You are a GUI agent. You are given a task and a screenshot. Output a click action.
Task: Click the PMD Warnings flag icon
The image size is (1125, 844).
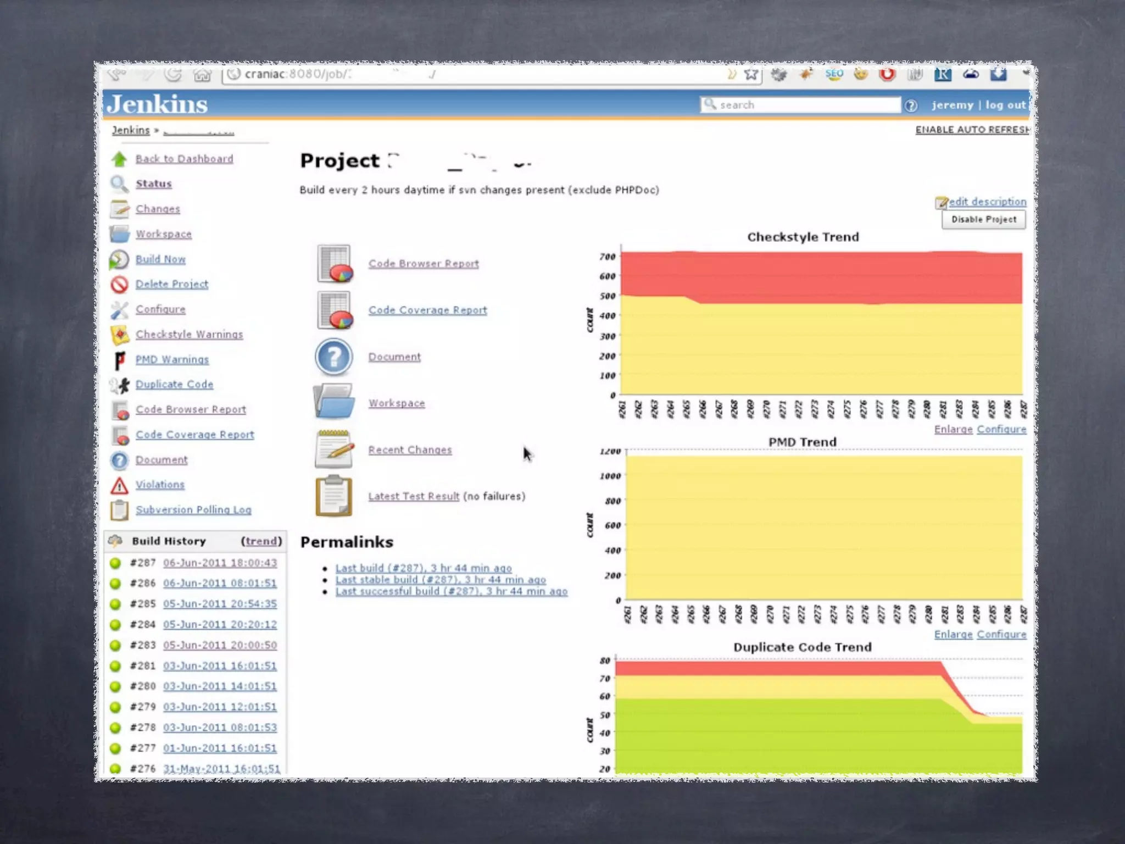point(119,360)
